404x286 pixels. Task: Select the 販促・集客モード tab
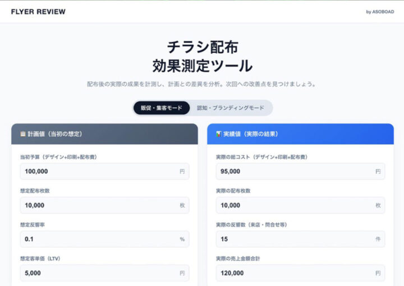(162, 108)
